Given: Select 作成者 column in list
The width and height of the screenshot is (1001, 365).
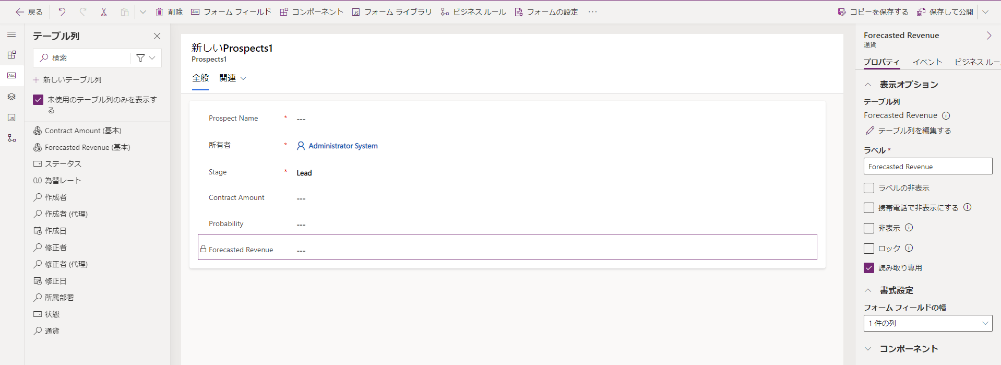Looking at the screenshot, I should [x=50, y=197].
